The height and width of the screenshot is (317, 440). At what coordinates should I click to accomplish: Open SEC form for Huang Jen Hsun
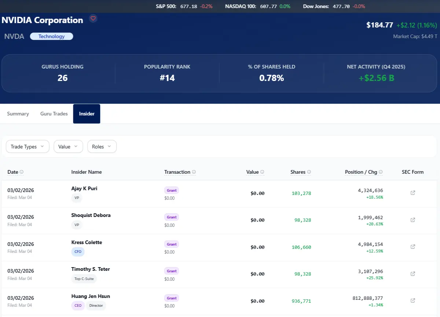pos(412,301)
